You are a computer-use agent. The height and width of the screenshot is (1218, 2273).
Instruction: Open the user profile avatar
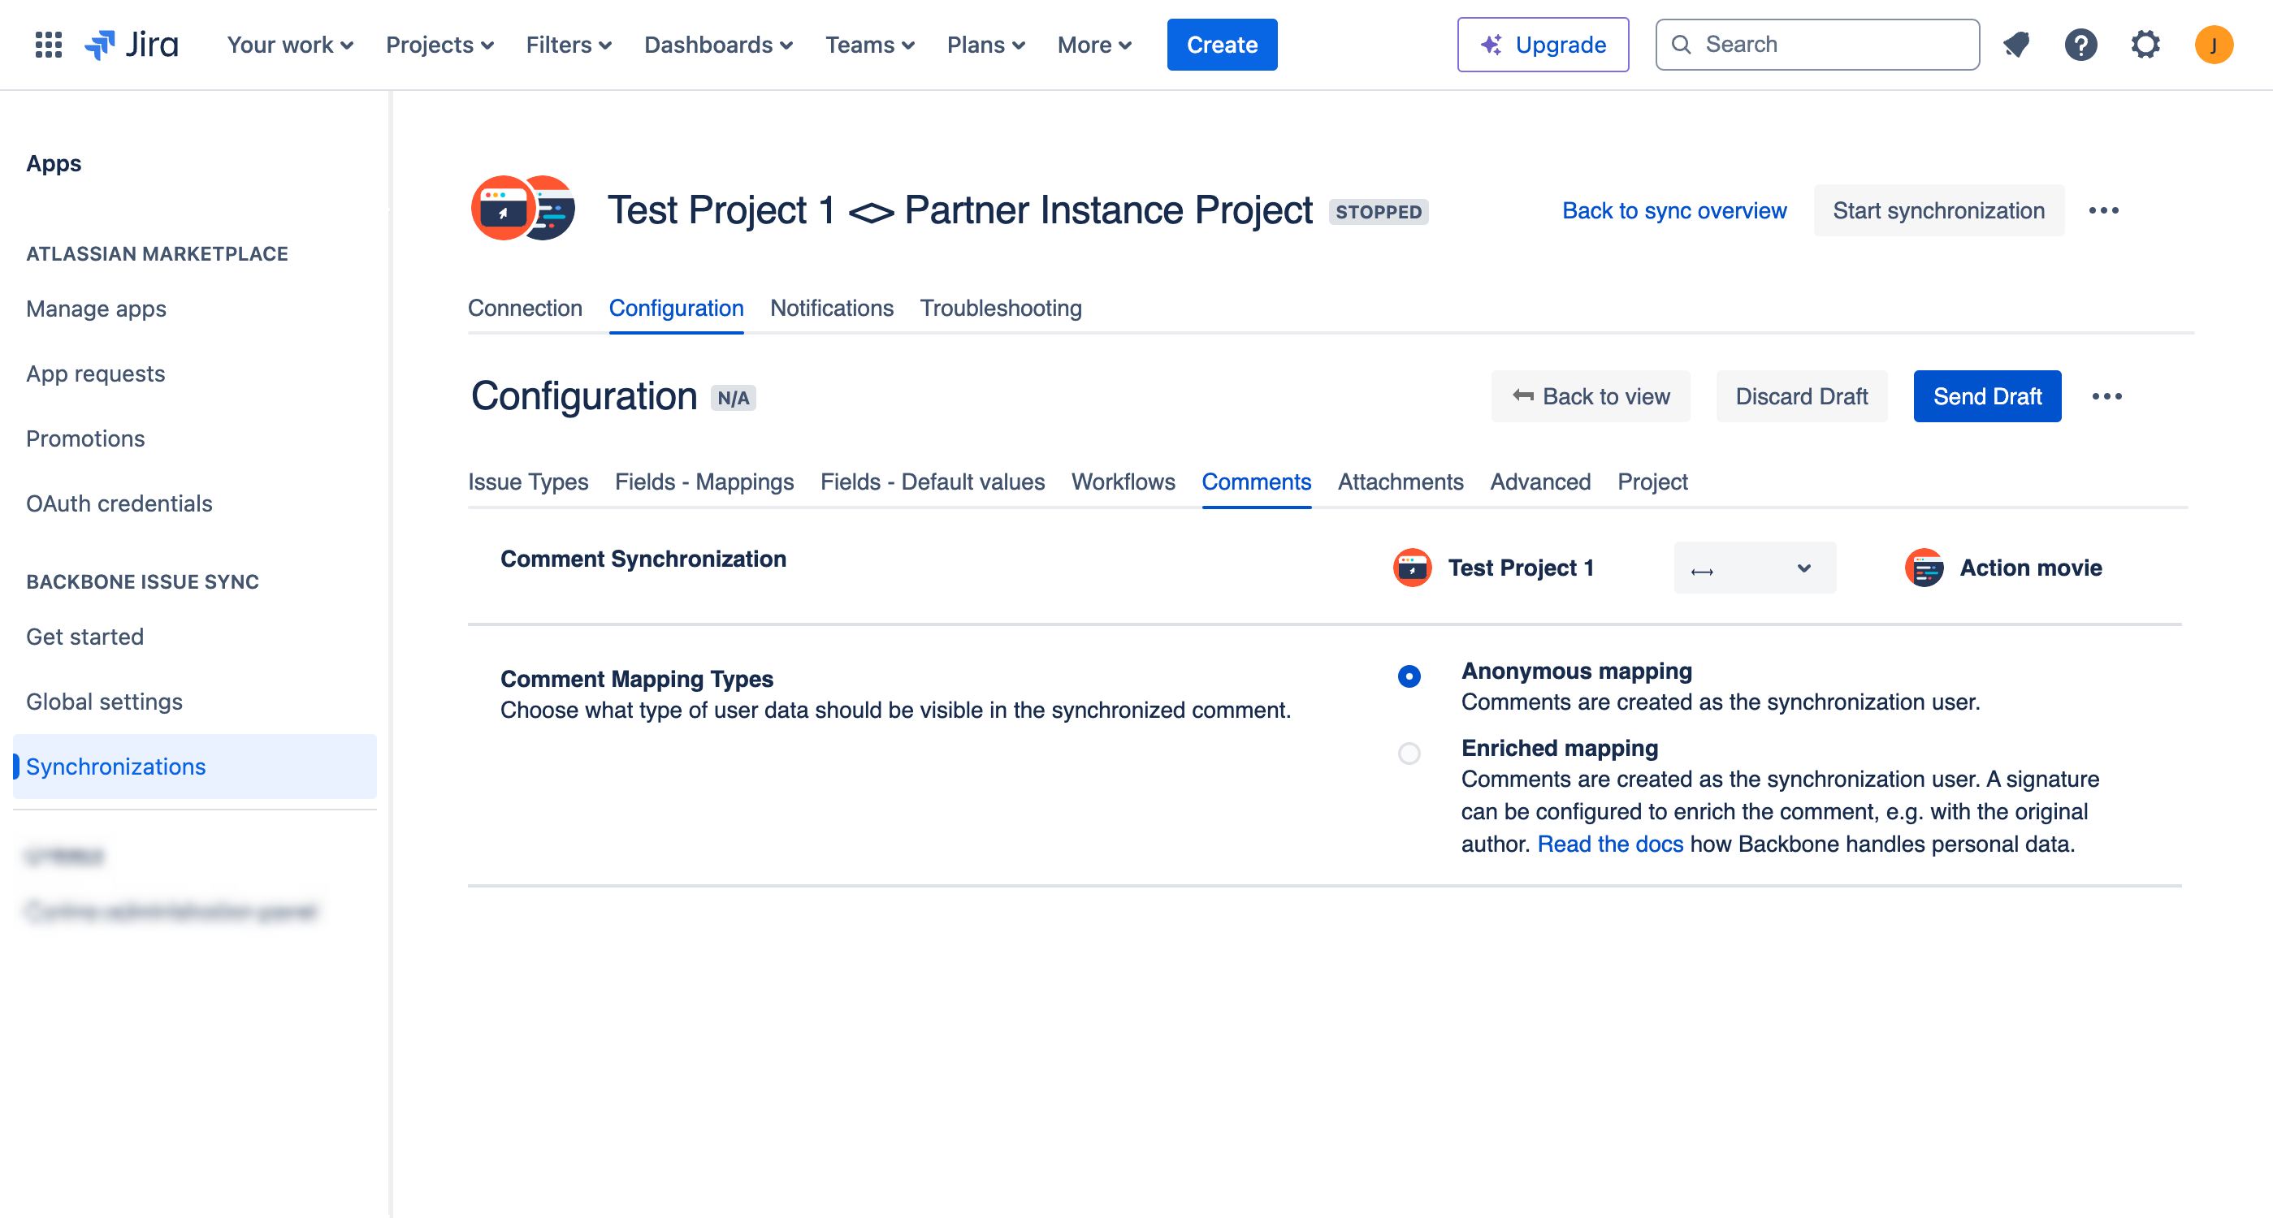click(x=2213, y=44)
